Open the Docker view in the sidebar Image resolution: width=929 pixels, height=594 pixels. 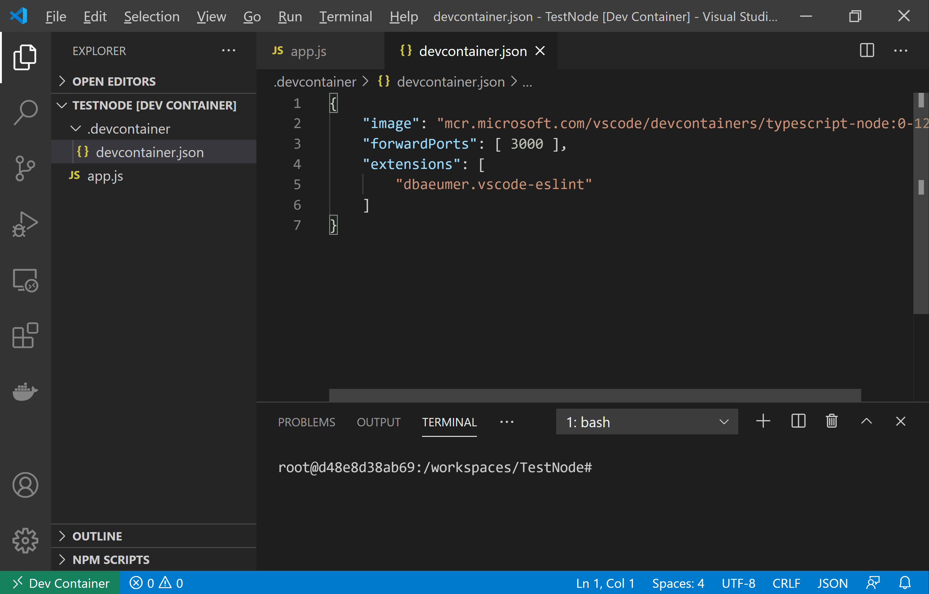[25, 392]
